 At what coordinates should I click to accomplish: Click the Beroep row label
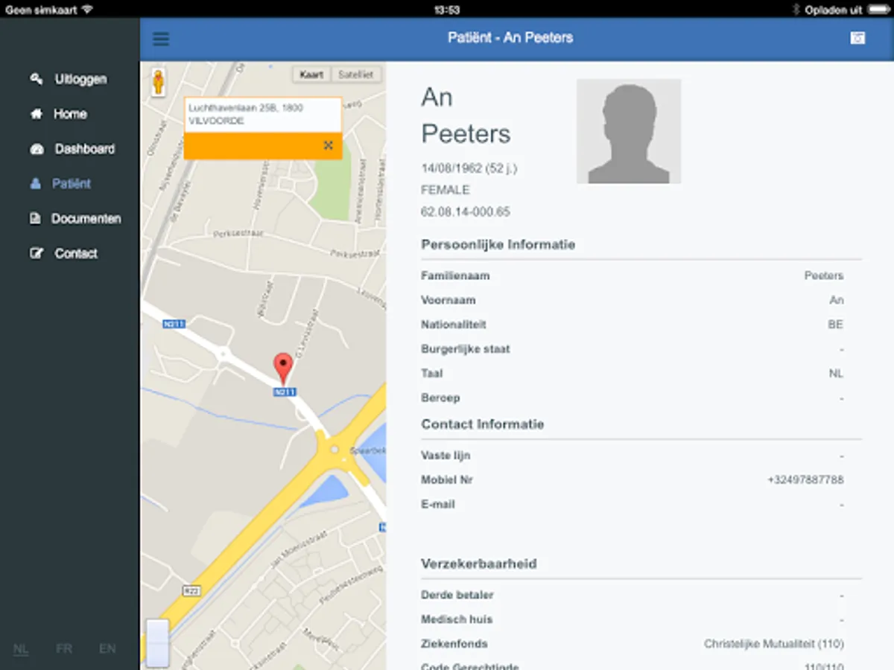coord(440,398)
